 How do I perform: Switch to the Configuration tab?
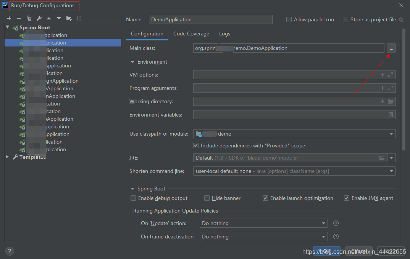click(147, 34)
